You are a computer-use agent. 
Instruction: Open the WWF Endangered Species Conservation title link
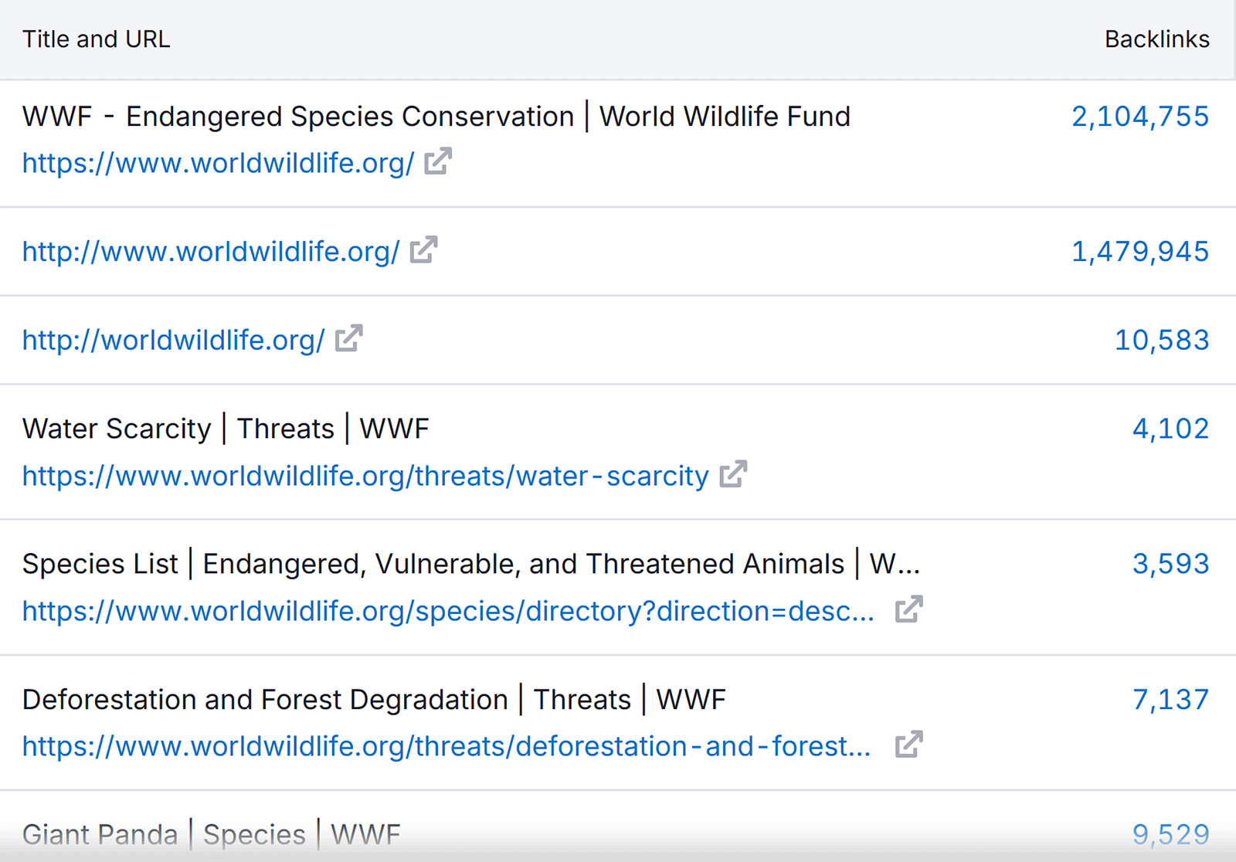pos(436,116)
